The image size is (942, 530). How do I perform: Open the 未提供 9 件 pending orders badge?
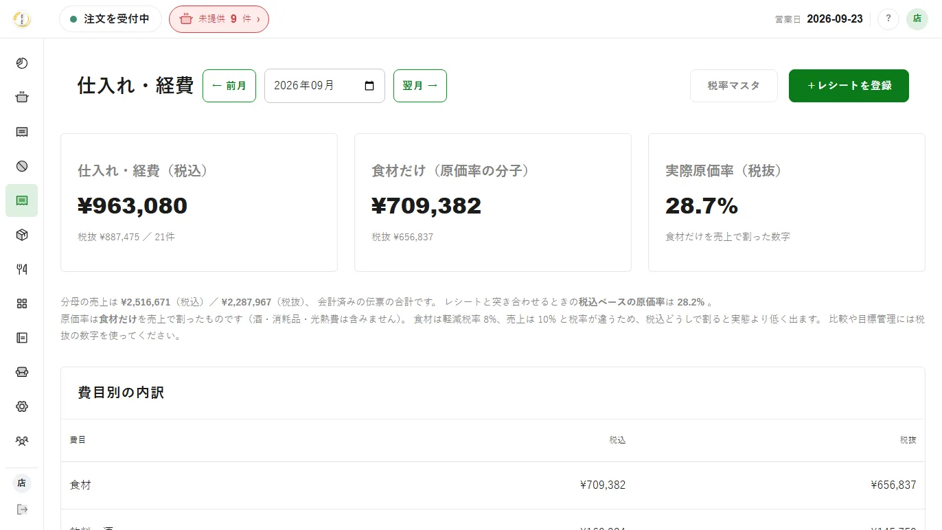(219, 19)
